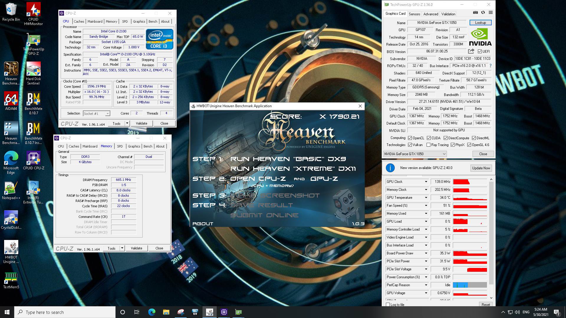Open Fan Speed (%) sensor dropdown

point(426,206)
